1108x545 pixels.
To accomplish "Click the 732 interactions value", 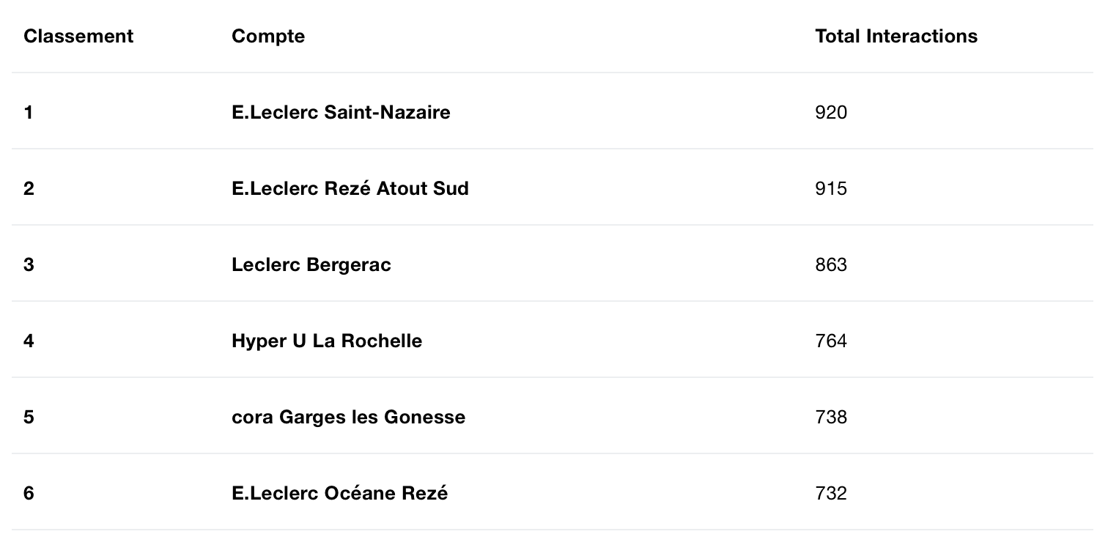I will [x=831, y=493].
